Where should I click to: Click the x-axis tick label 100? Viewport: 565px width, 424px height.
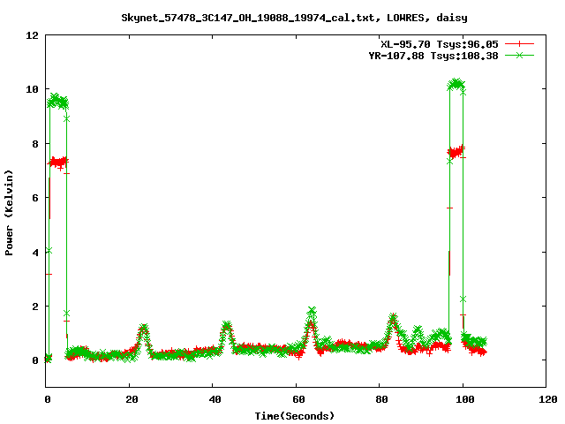(x=465, y=399)
